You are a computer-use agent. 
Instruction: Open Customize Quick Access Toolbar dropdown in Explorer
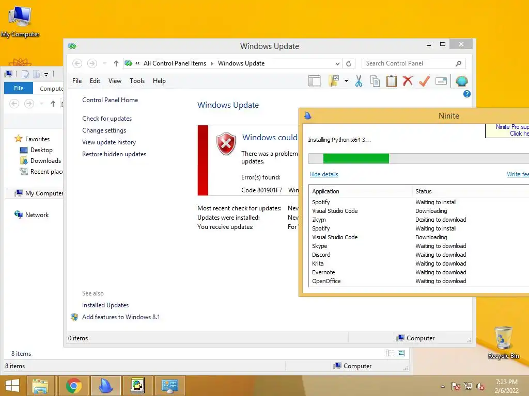point(46,74)
